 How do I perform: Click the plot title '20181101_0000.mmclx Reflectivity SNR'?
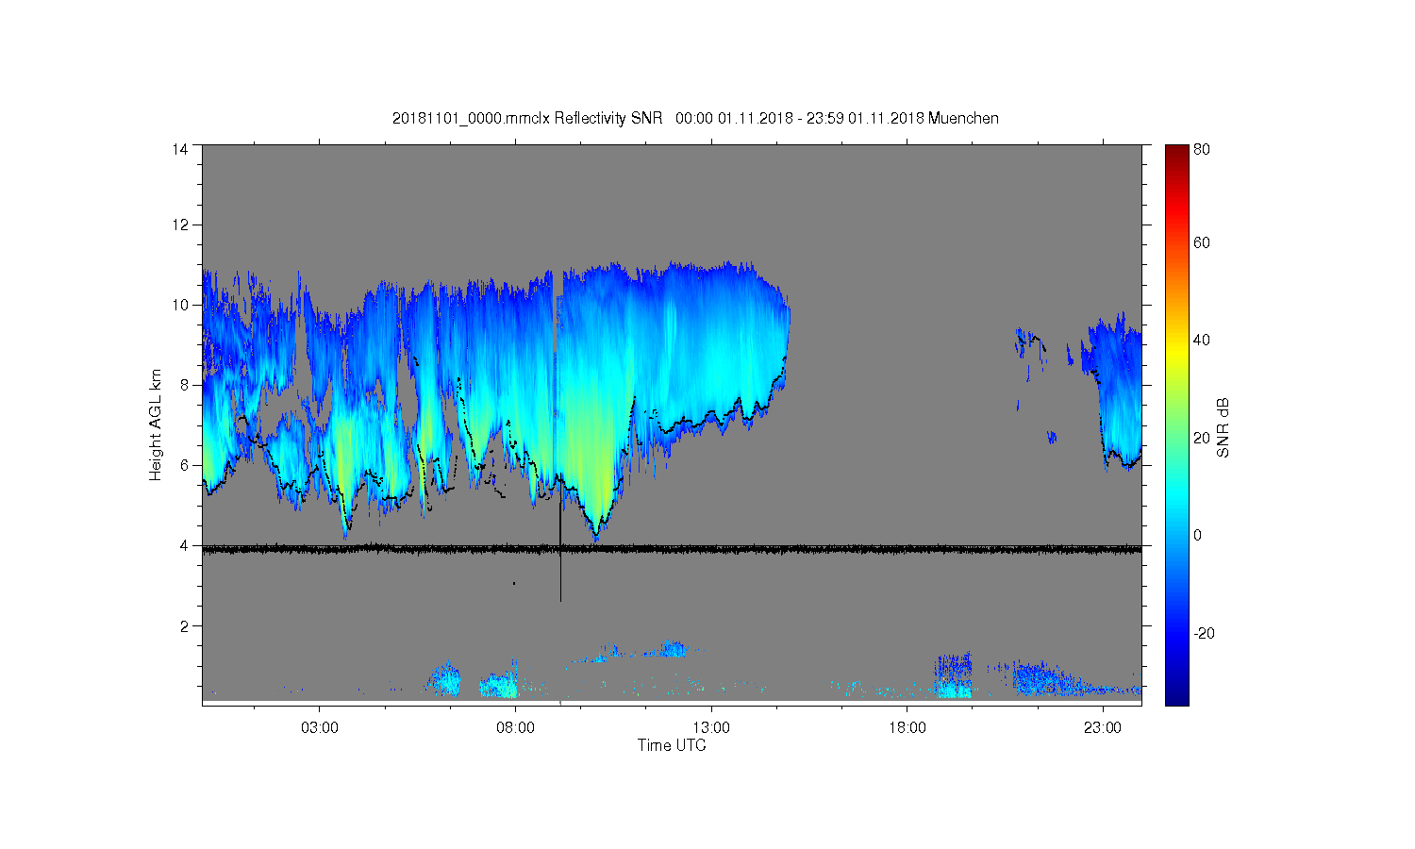(527, 118)
